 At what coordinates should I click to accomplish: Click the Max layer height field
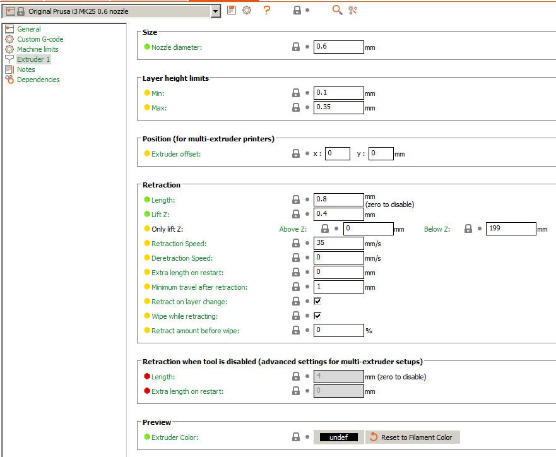tap(339, 107)
